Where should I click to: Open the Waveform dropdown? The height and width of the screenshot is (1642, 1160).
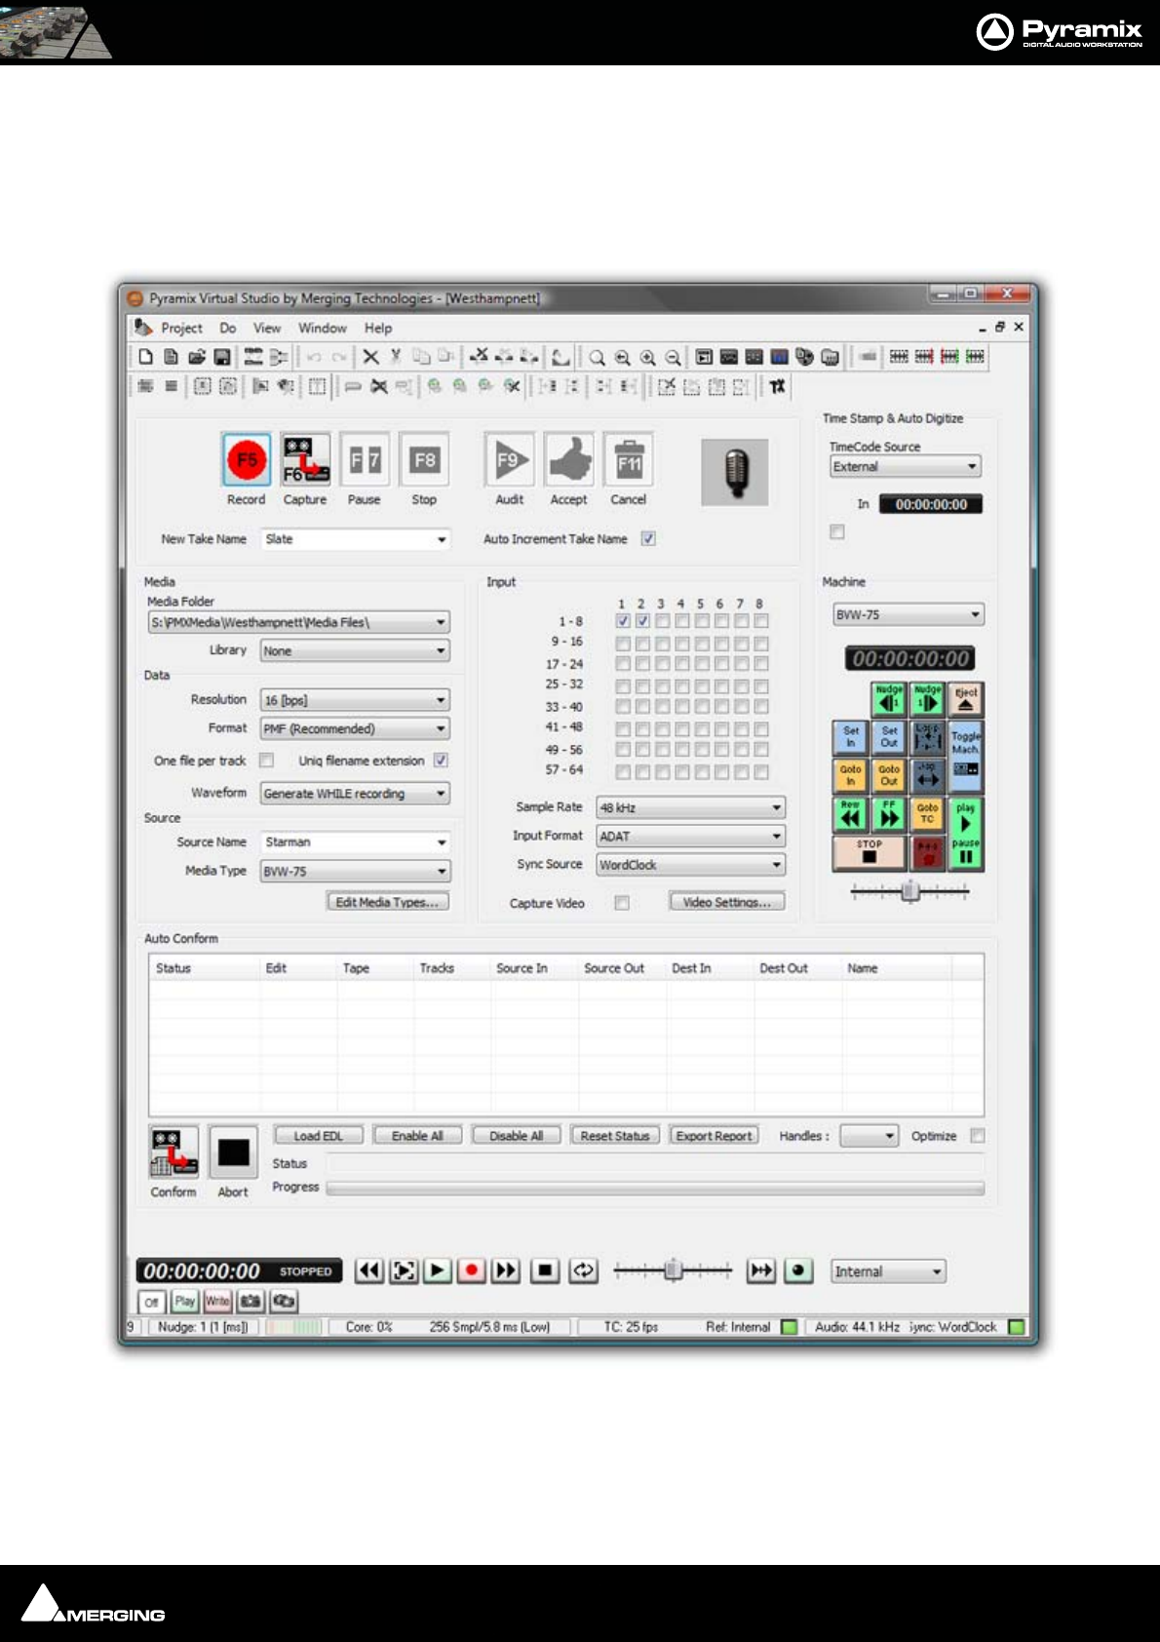tap(441, 794)
